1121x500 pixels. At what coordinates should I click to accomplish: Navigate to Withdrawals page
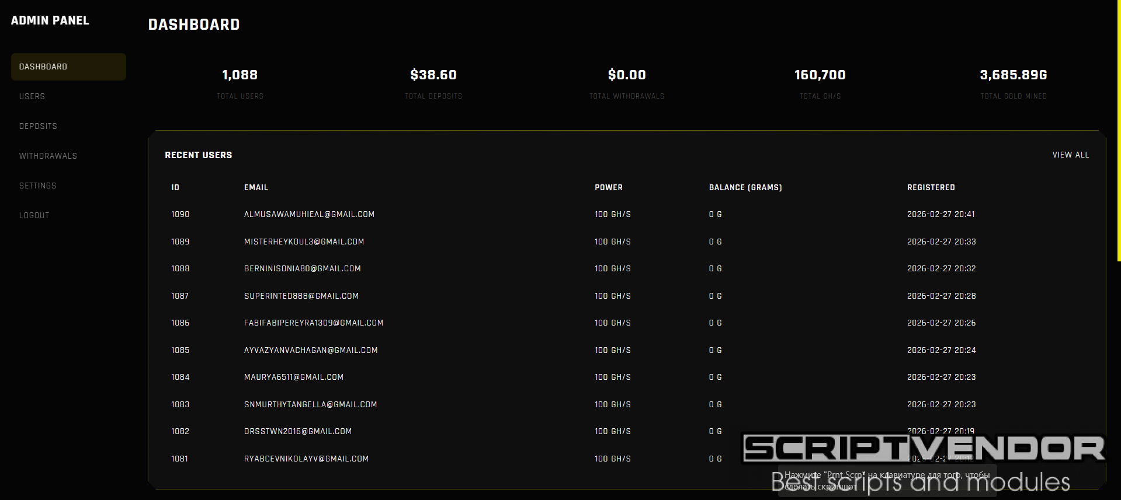pos(48,156)
